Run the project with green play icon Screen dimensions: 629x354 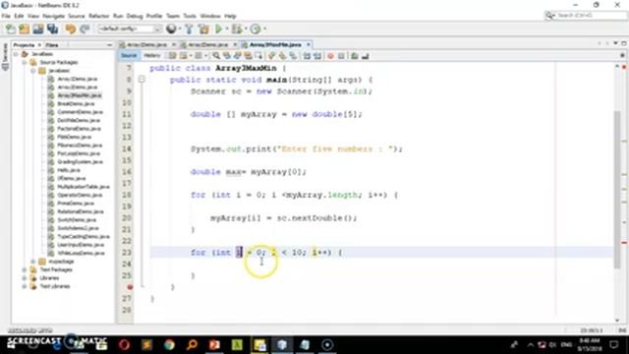point(218,29)
